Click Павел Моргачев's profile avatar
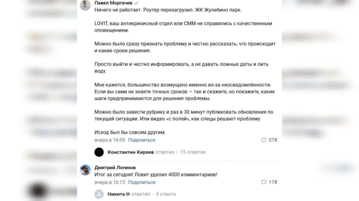The width and height of the screenshot is (359, 201). click(85, 5)
